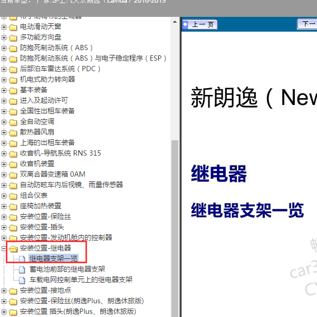
Task: Select 安装位置-发动机舱内的控制器 entry
Action: pyautogui.click(x=66, y=237)
